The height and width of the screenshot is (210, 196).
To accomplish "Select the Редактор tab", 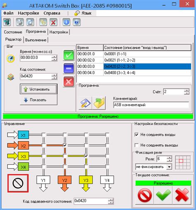I will 13,40.
